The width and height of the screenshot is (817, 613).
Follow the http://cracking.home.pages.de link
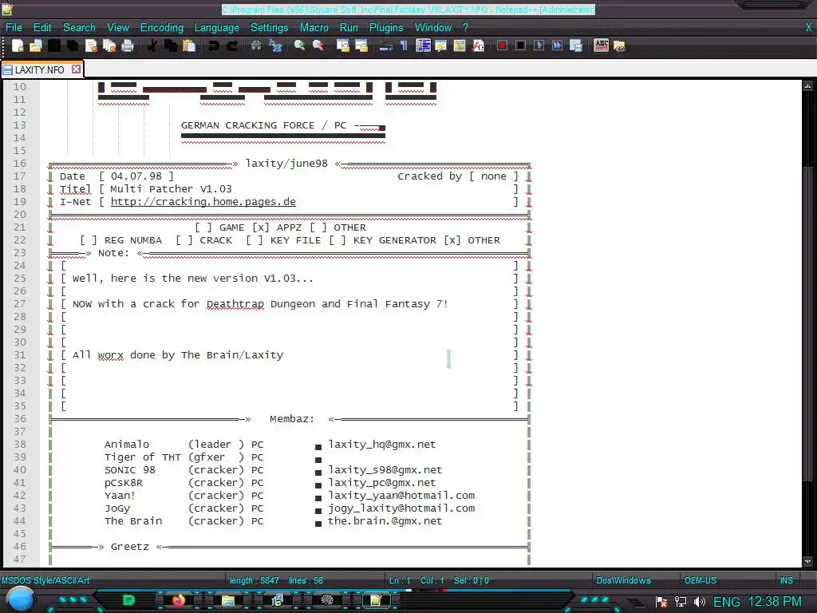pos(203,202)
